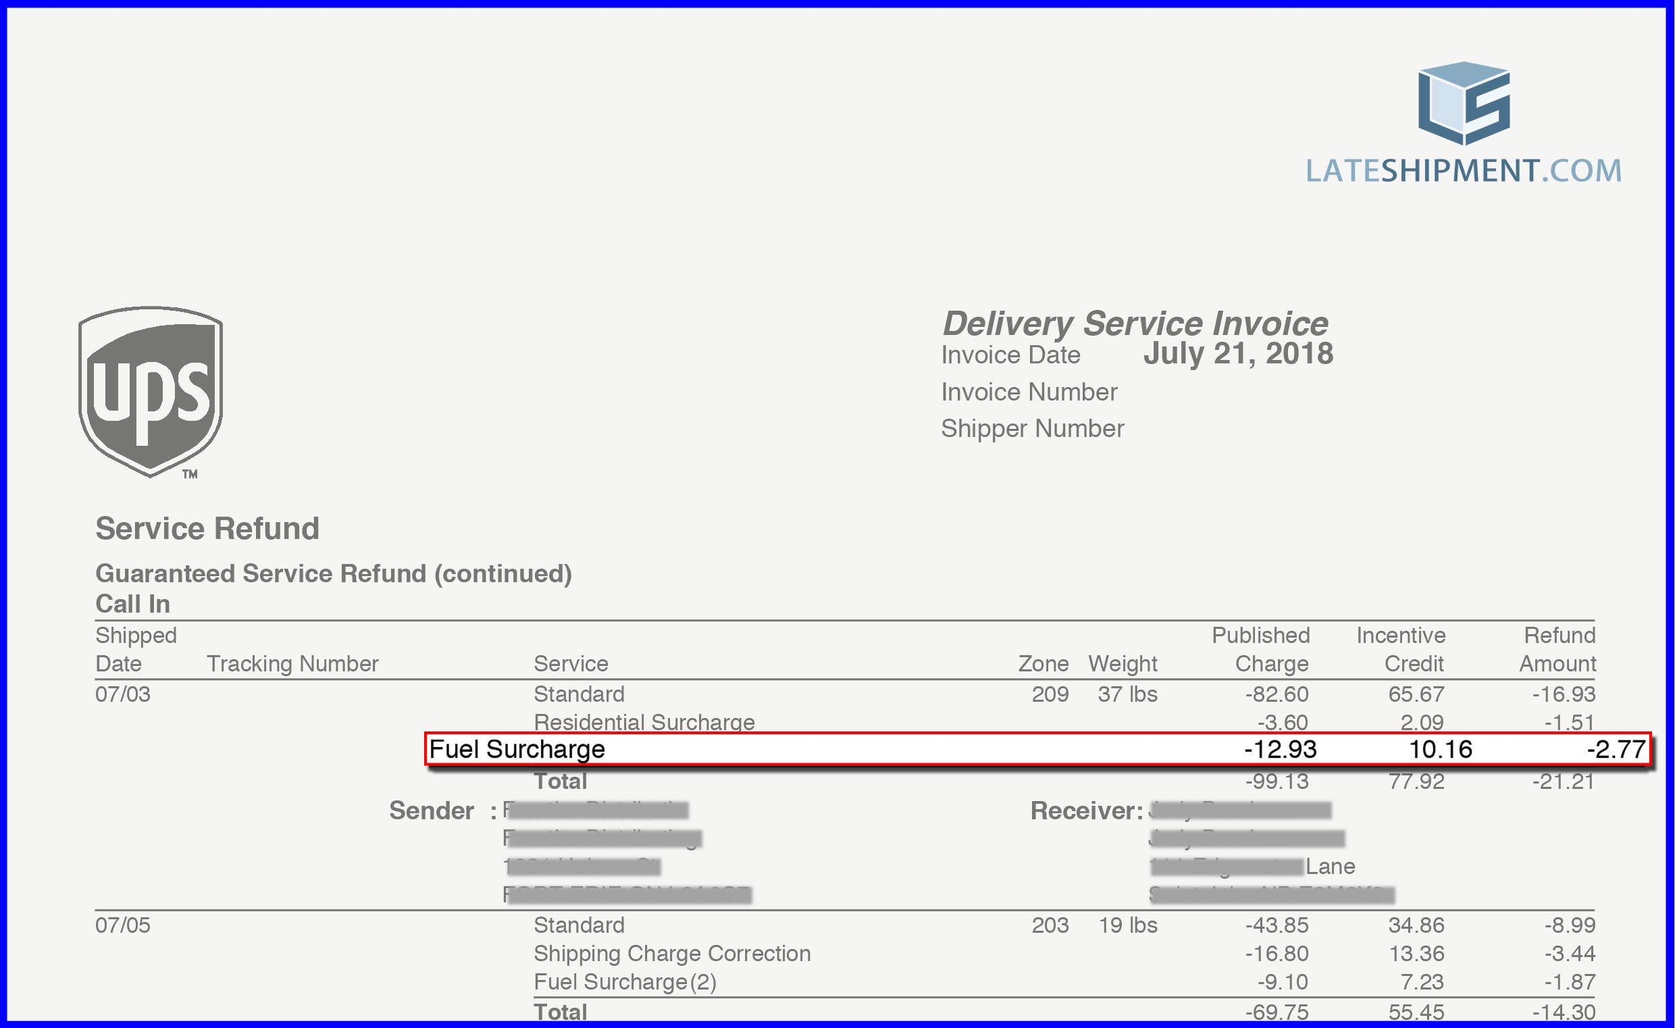
Task: Click the correction charge -16.80
Action: 1277,954
